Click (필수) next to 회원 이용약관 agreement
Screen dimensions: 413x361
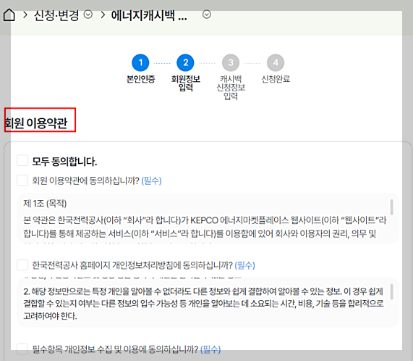[x=151, y=180]
